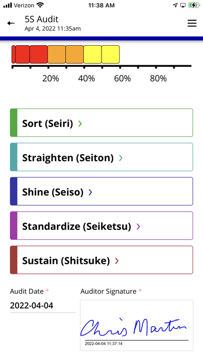Expand the Standardize (Seiketsu) section
The height and width of the screenshot is (361, 203).
pos(102,226)
